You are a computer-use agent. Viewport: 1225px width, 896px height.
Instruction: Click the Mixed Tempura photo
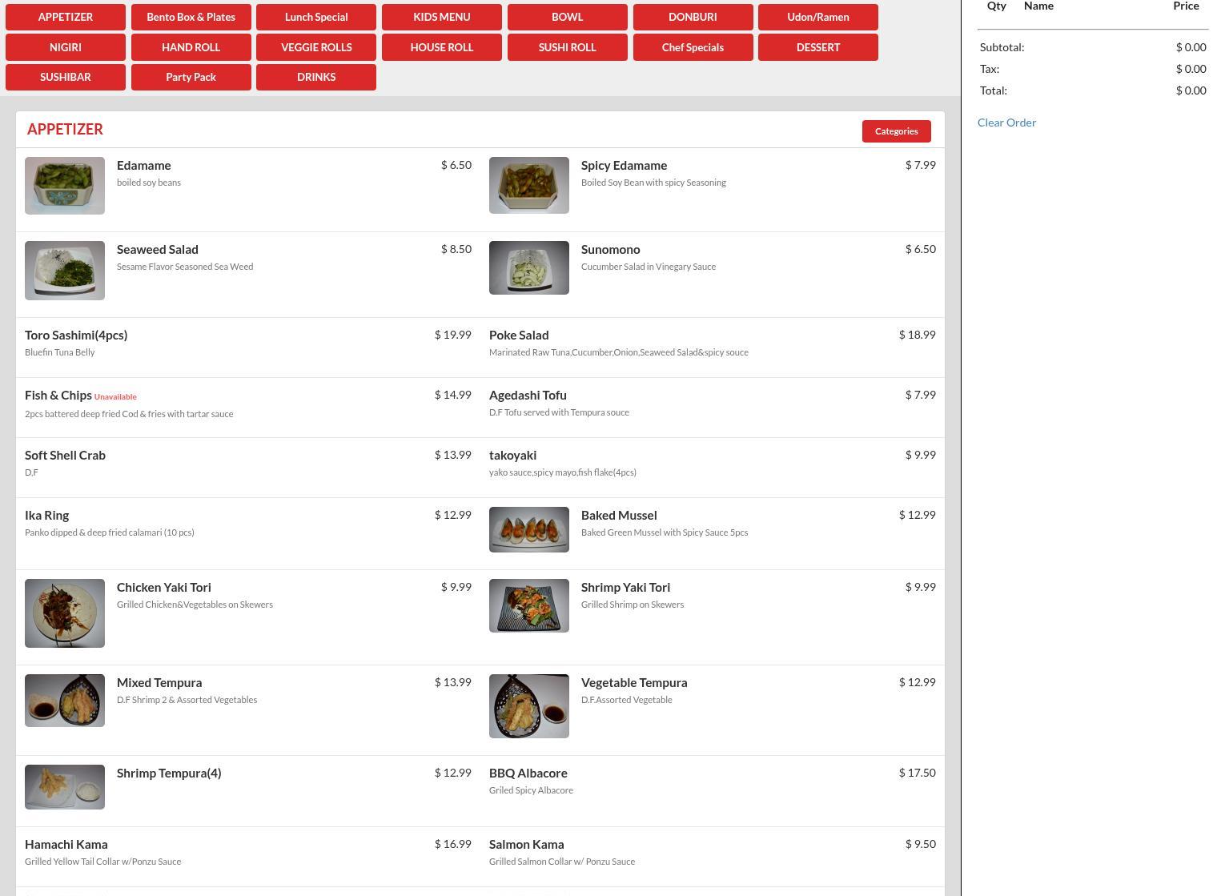[x=65, y=701]
